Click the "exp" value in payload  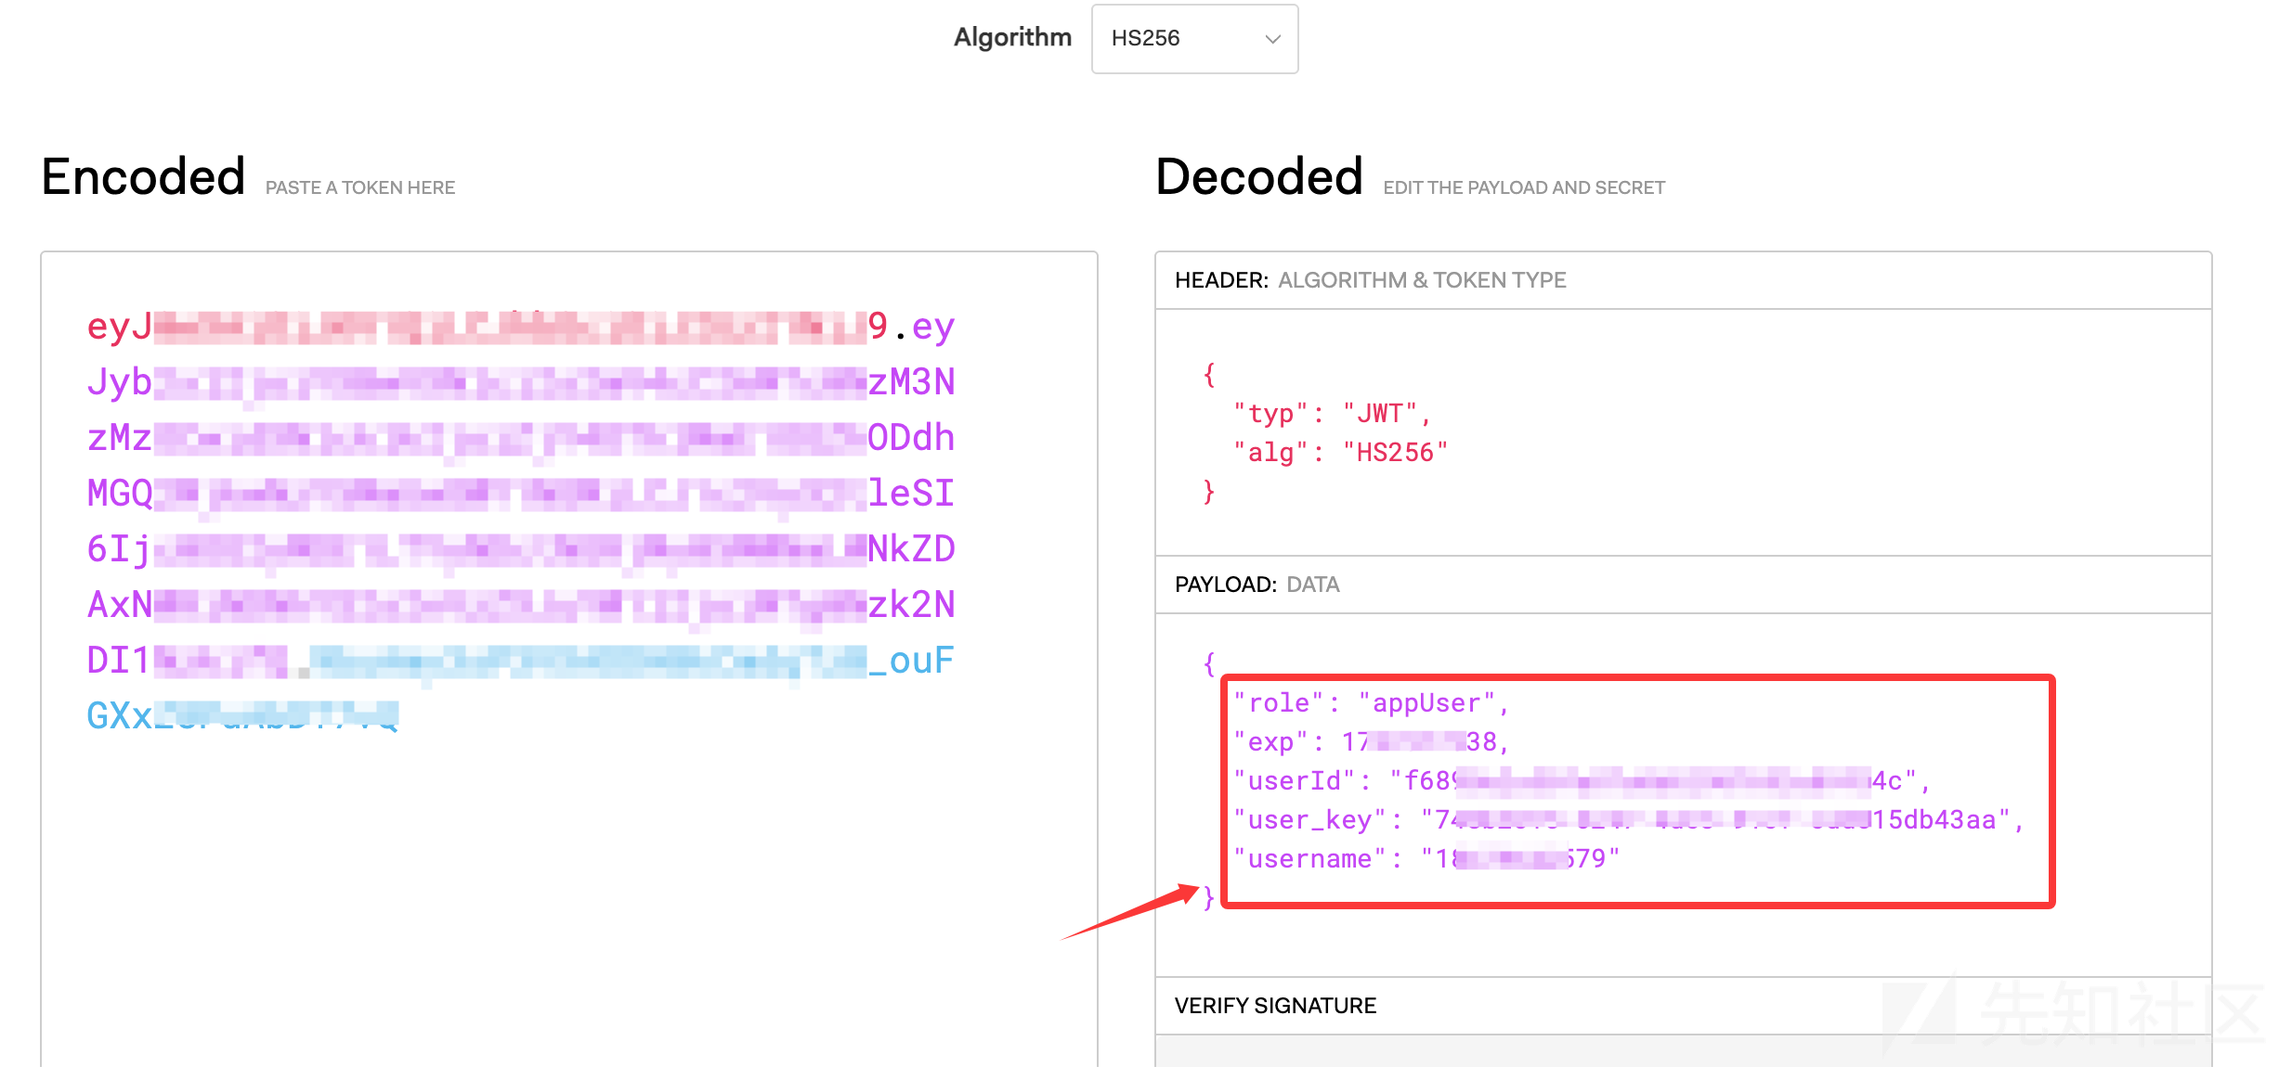coord(1418,742)
